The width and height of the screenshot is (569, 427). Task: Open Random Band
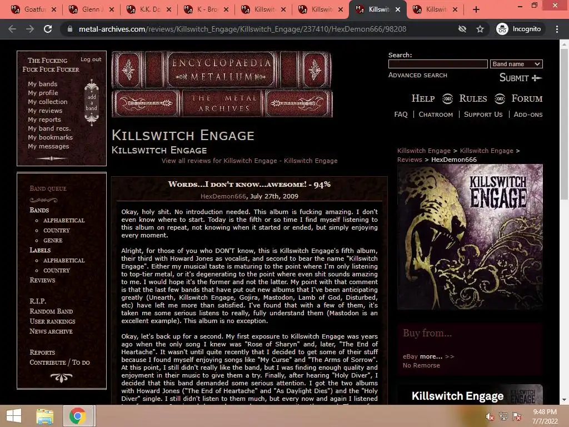tap(51, 311)
